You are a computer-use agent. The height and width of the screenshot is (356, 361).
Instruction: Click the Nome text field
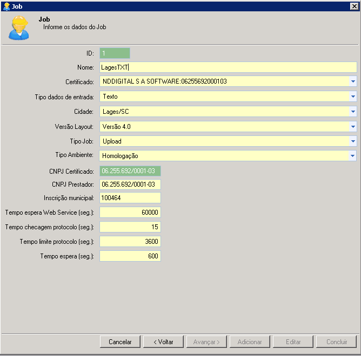tap(228, 67)
